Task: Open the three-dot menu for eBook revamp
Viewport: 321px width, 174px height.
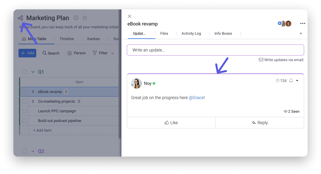Action: (x=302, y=24)
